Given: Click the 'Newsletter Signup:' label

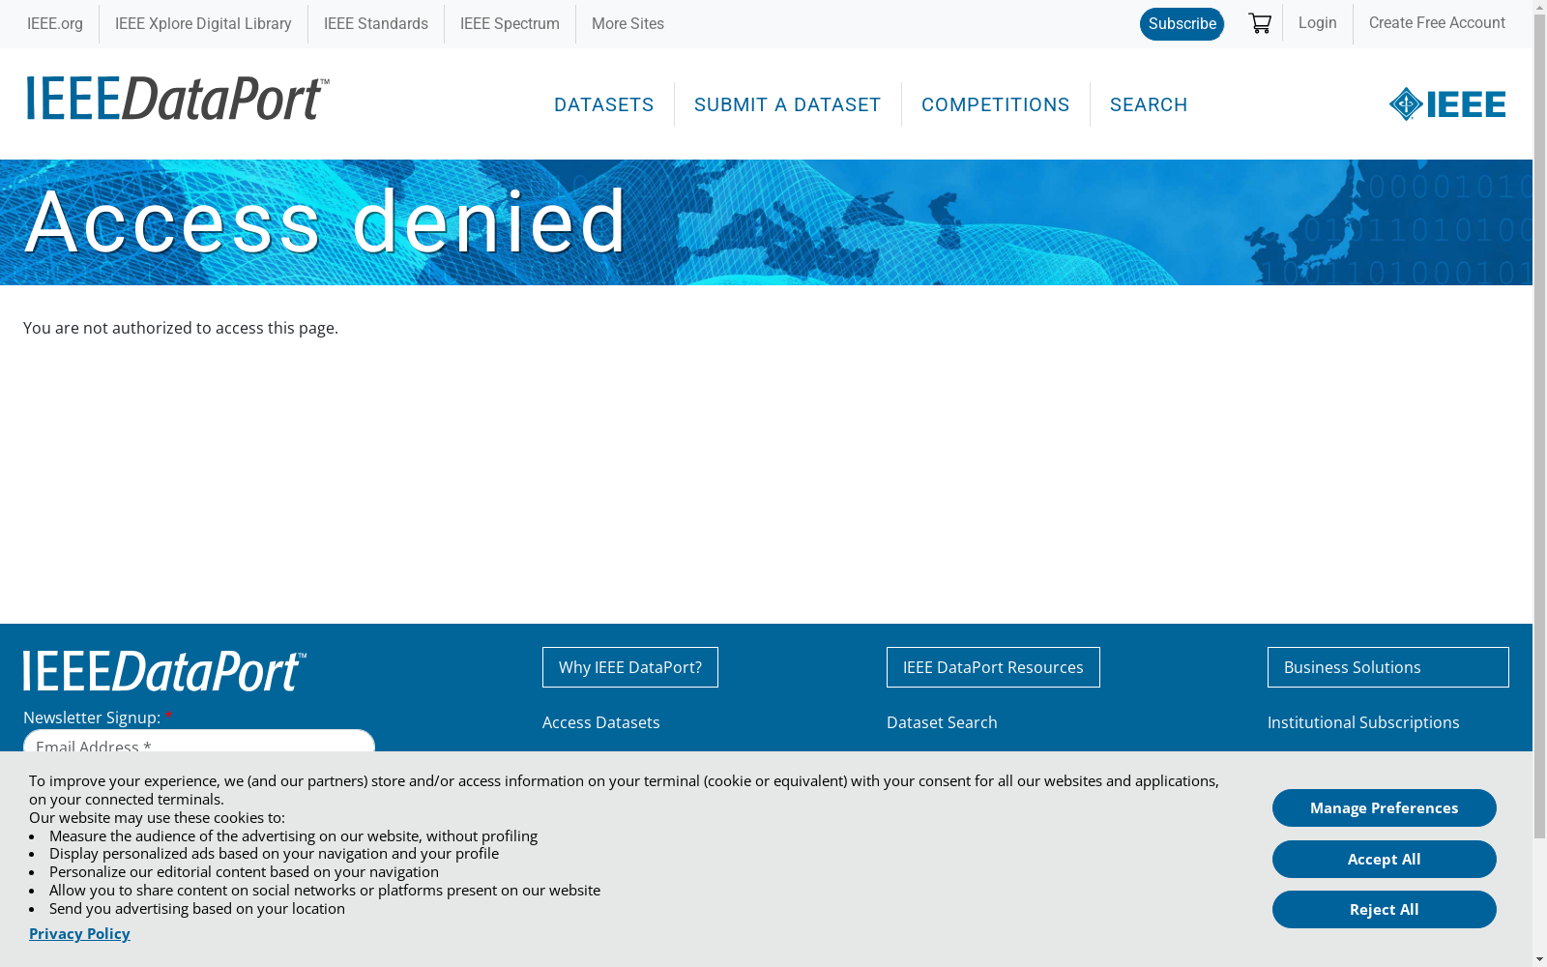Looking at the screenshot, I should click(92, 718).
